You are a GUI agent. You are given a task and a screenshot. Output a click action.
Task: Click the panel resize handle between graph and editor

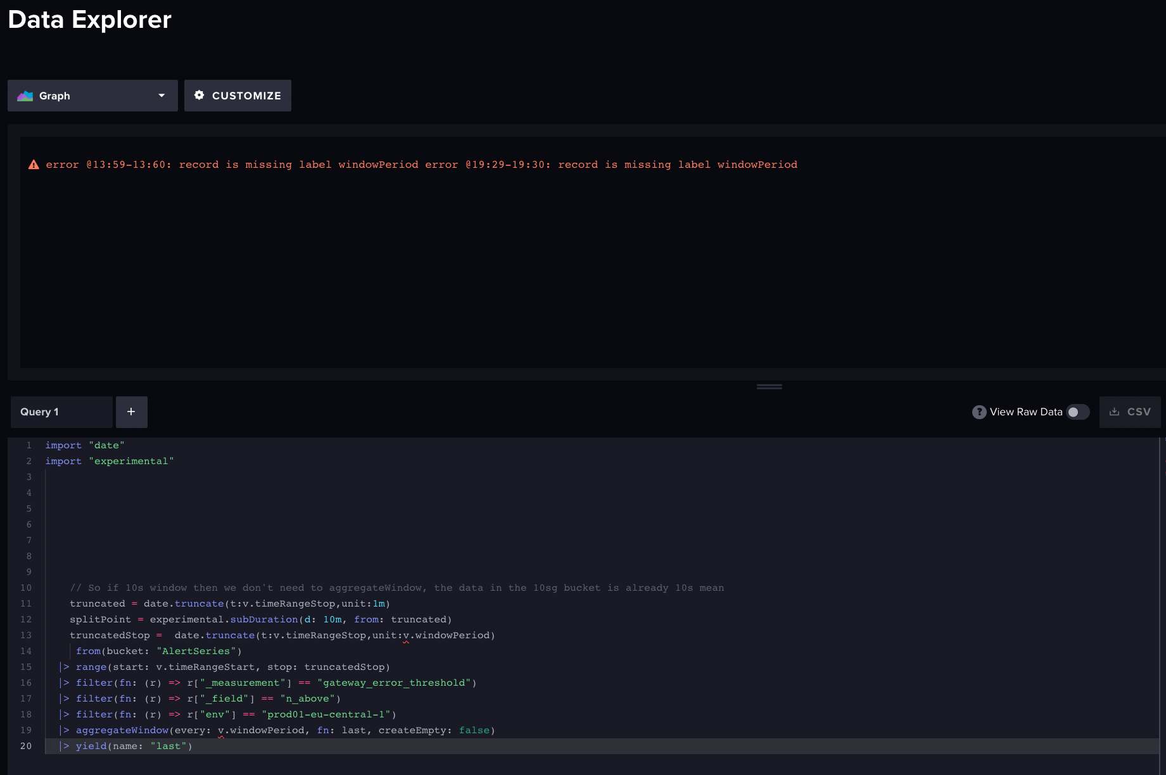point(768,386)
